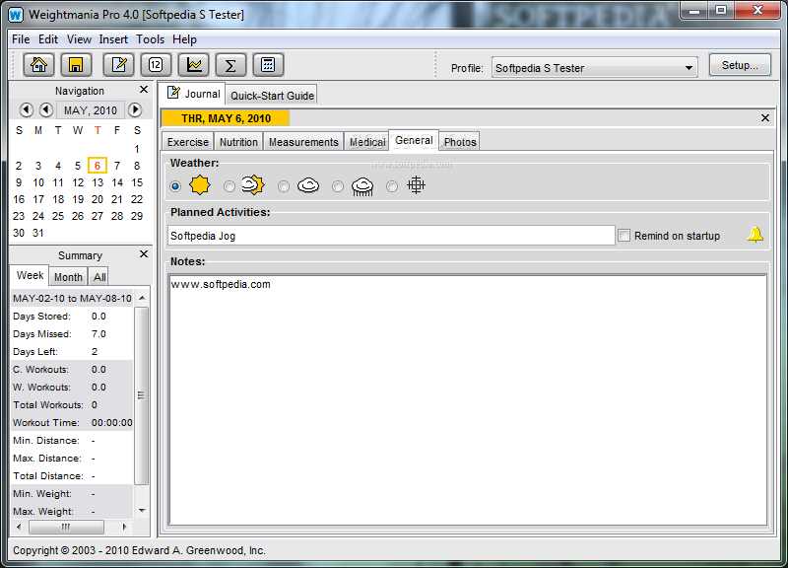Screen dimensions: 788x568
Task: Switch to the Journal tab
Action: 193,94
